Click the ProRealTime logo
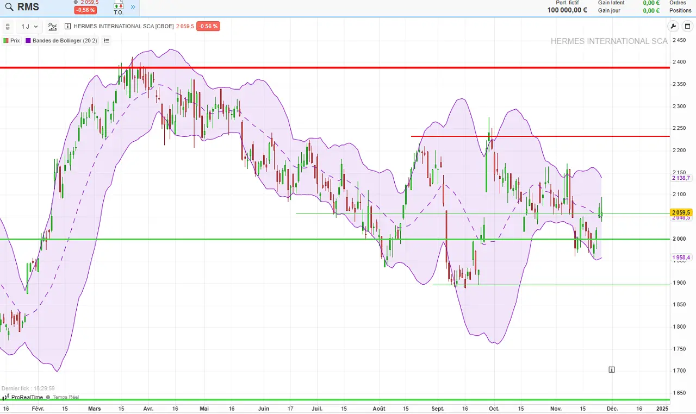Image resolution: width=696 pixels, height=414 pixels. tap(23, 397)
